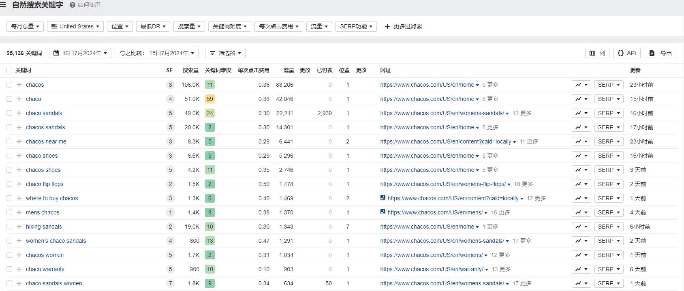Open the 'hiking sandals' keyword link
The image size is (684, 291).
point(44,227)
